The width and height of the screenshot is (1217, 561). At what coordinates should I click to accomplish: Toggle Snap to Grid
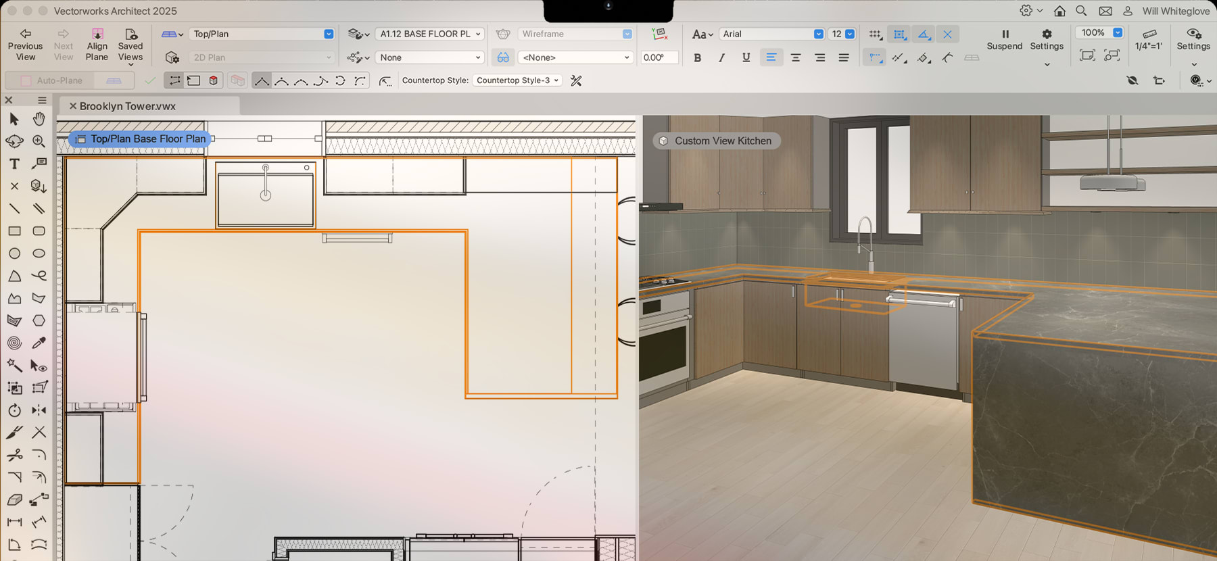(x=876, y=34)
